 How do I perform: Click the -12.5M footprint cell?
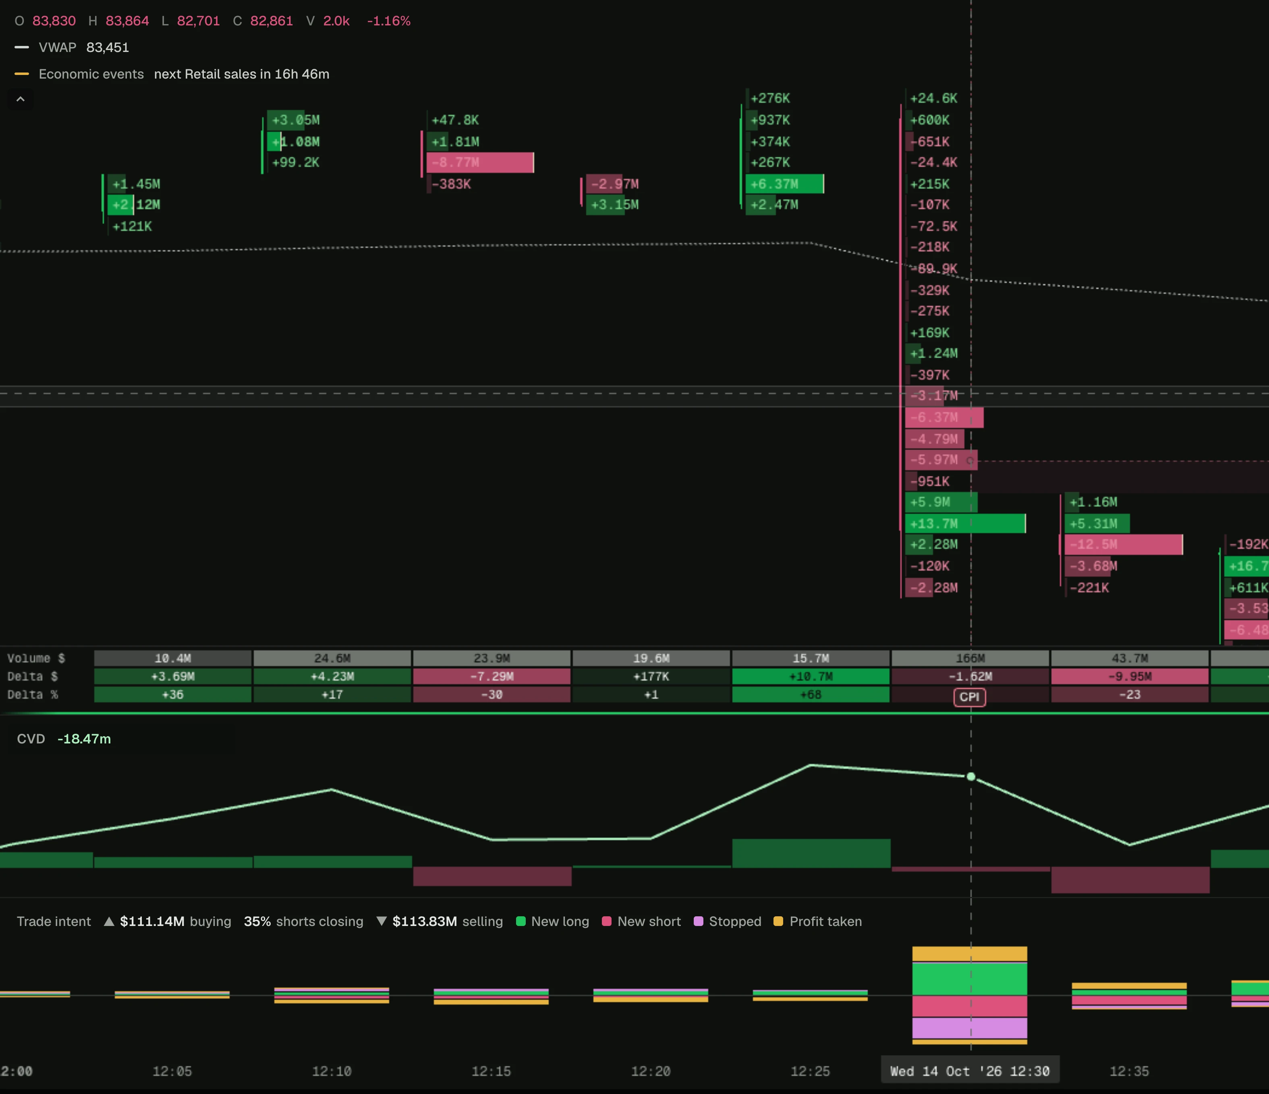1123,544
